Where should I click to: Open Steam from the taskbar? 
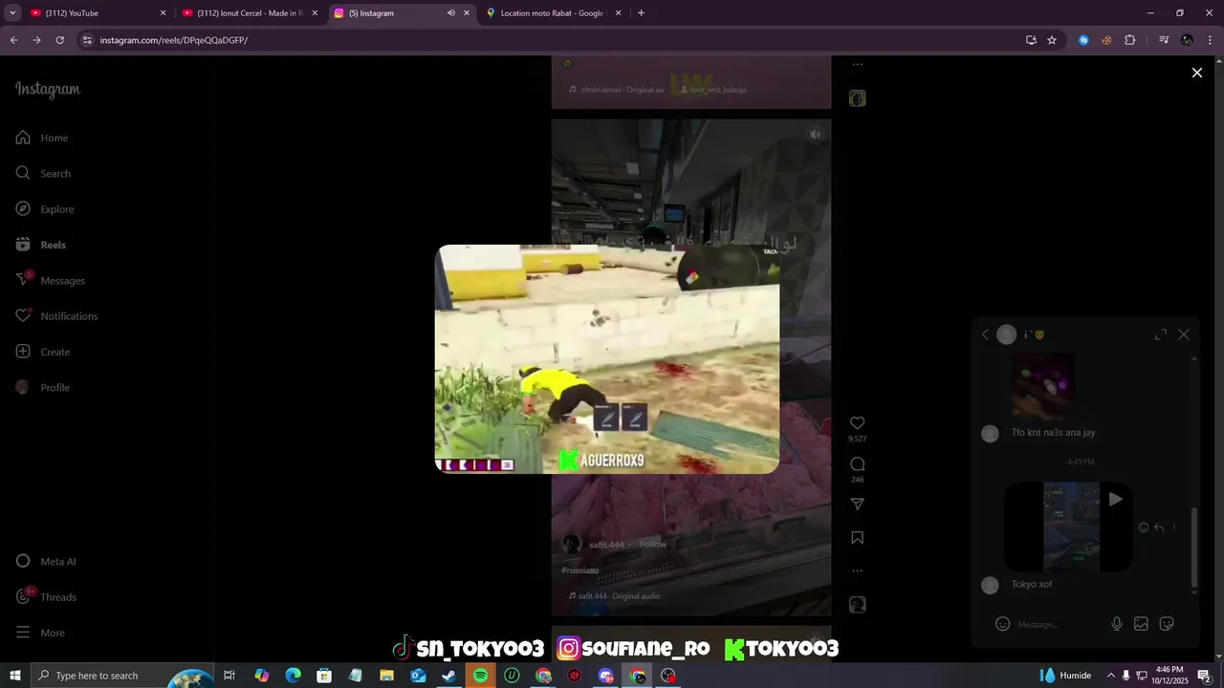pos(448,676)
